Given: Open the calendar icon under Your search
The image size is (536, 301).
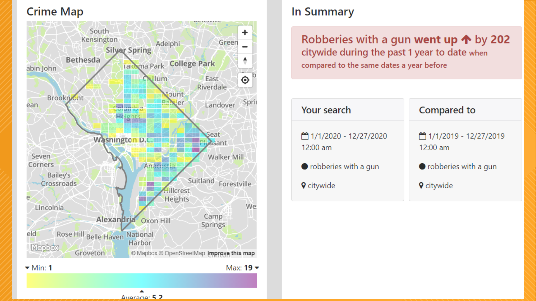Looking at the screenshot, I should tap(305, 136).
